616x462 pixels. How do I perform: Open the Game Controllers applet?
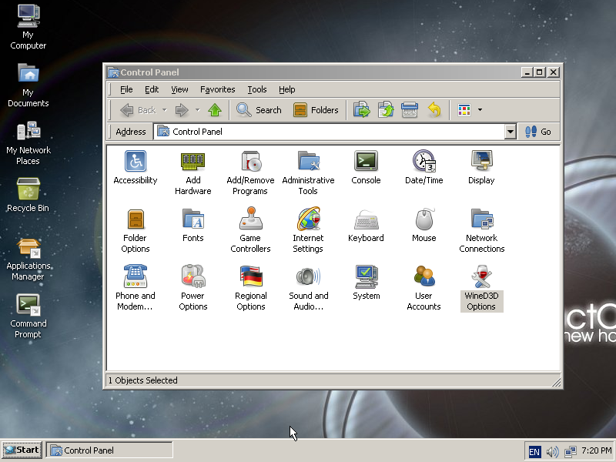coord(250,219)
